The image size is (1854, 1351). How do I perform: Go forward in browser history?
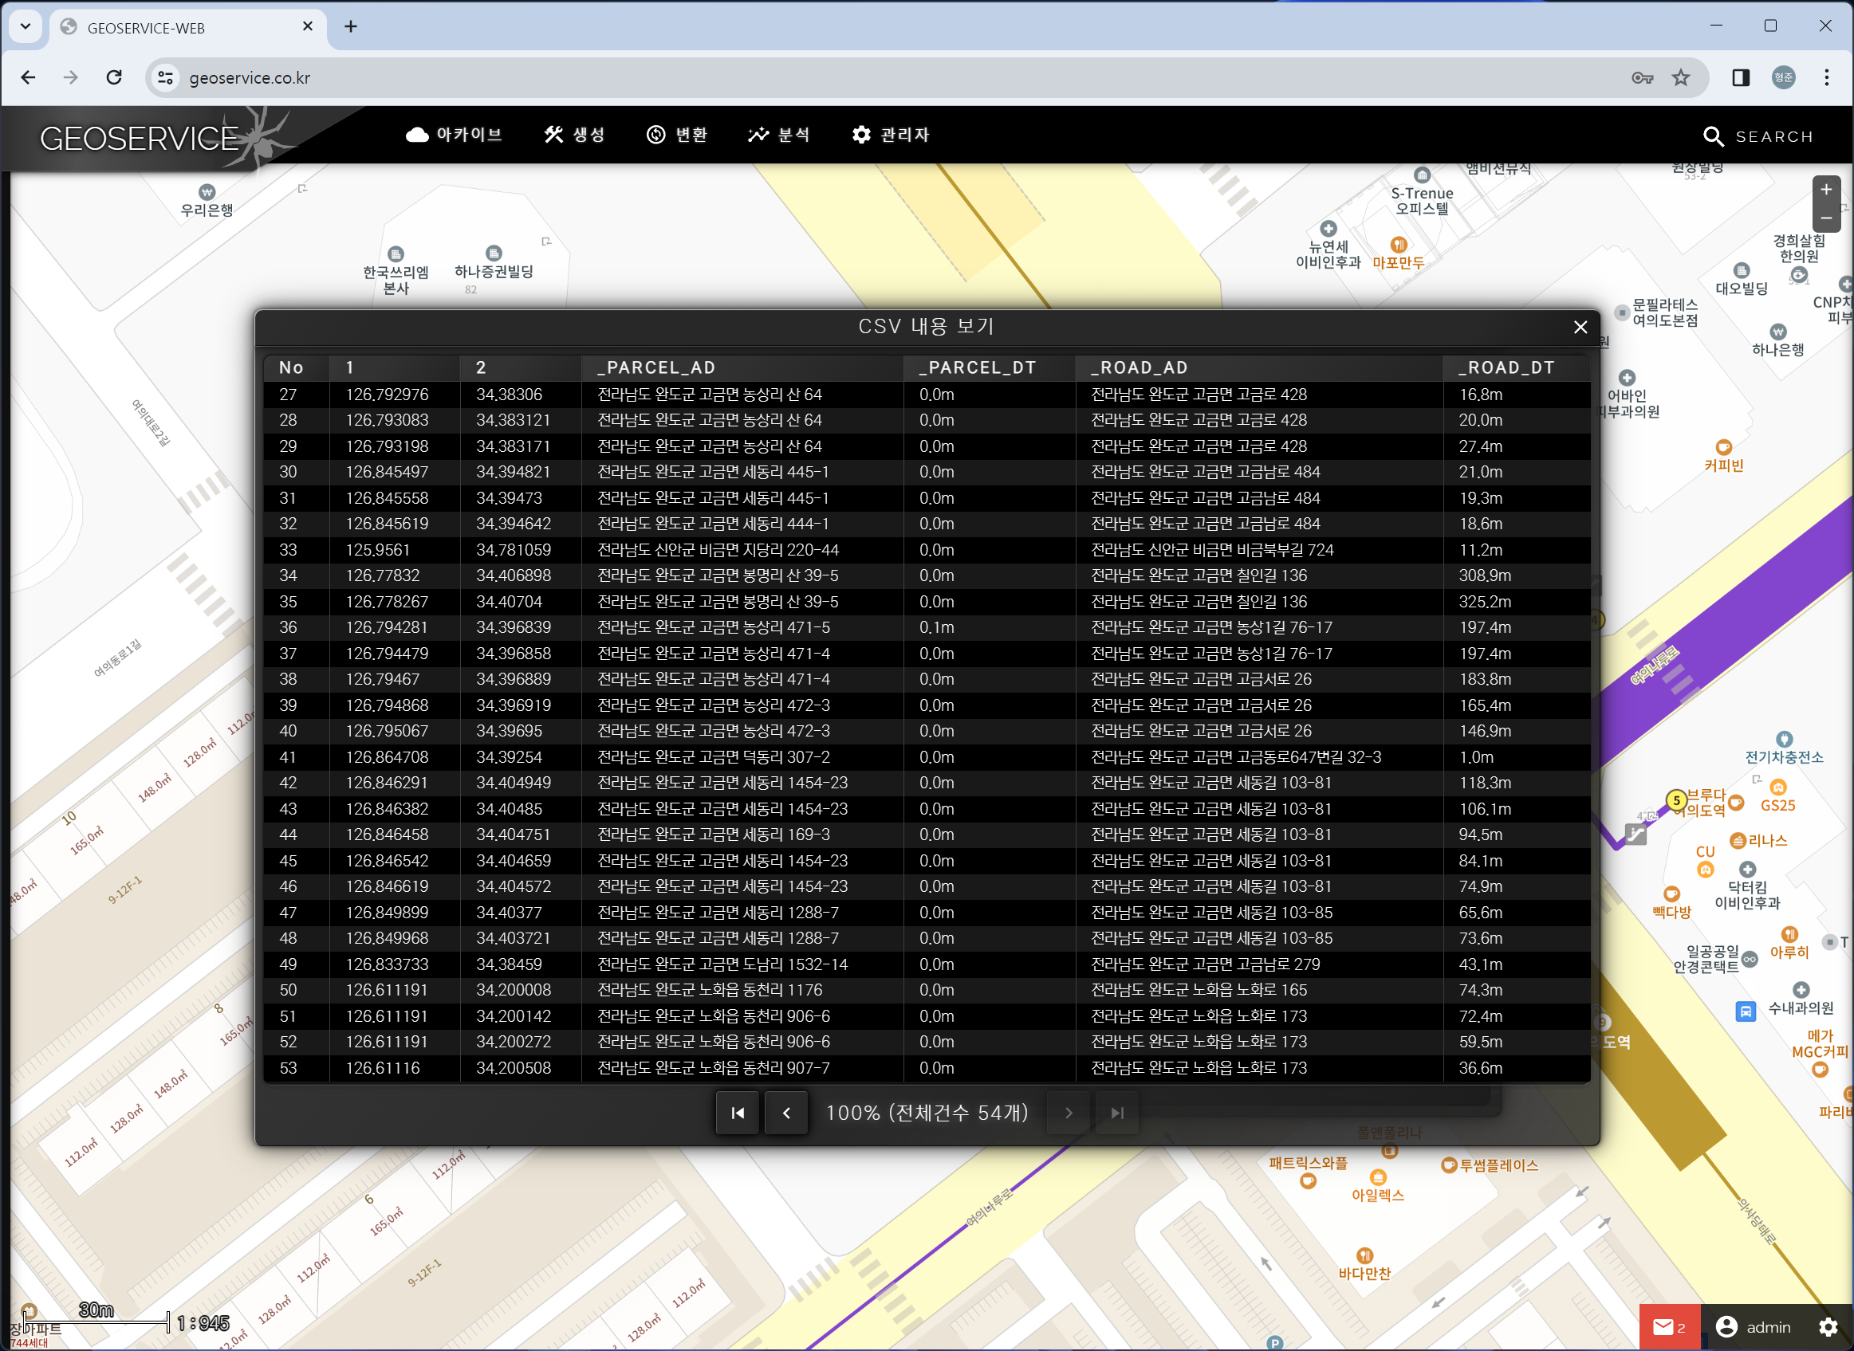click(x=71, y=77)
